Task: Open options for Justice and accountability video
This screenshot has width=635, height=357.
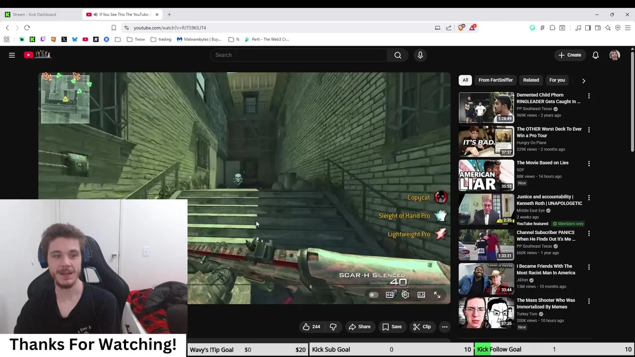Action: click(589, 197)
